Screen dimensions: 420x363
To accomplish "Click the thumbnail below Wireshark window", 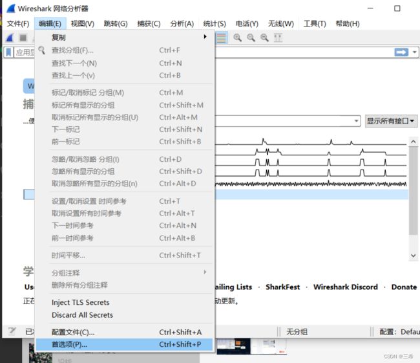I will click(x=251, y=346).
